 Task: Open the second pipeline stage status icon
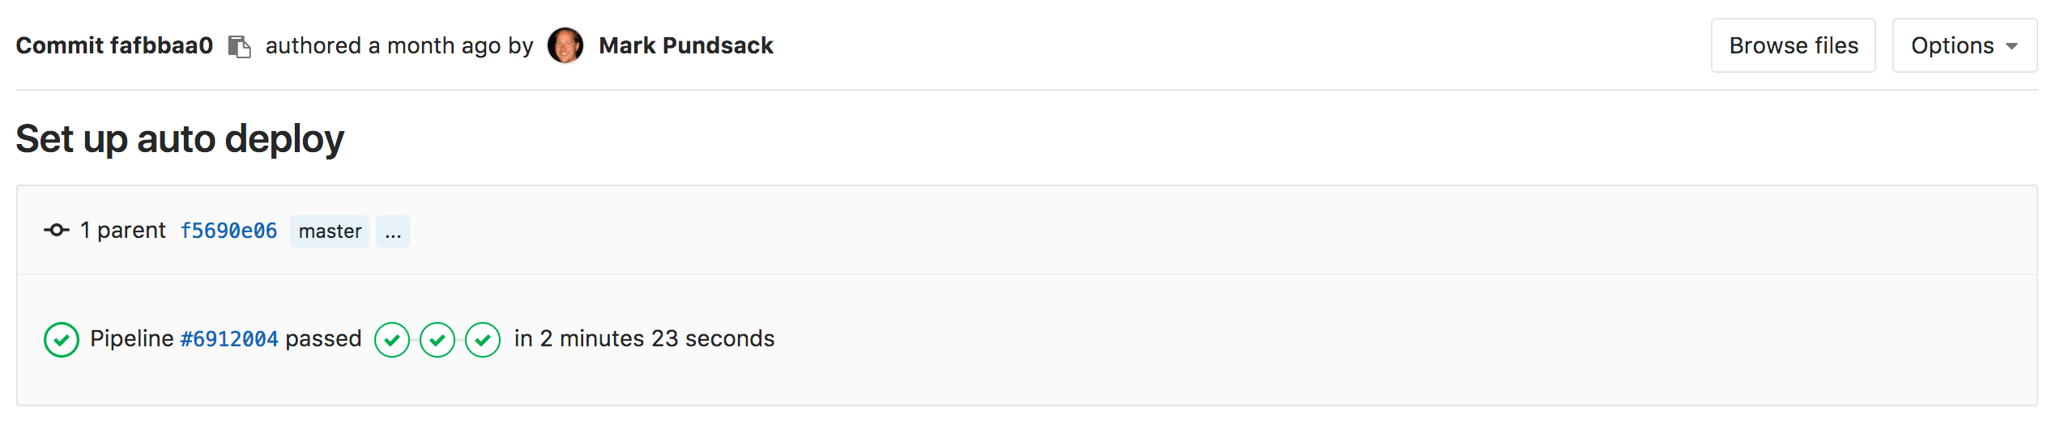(x=437, y=340)
